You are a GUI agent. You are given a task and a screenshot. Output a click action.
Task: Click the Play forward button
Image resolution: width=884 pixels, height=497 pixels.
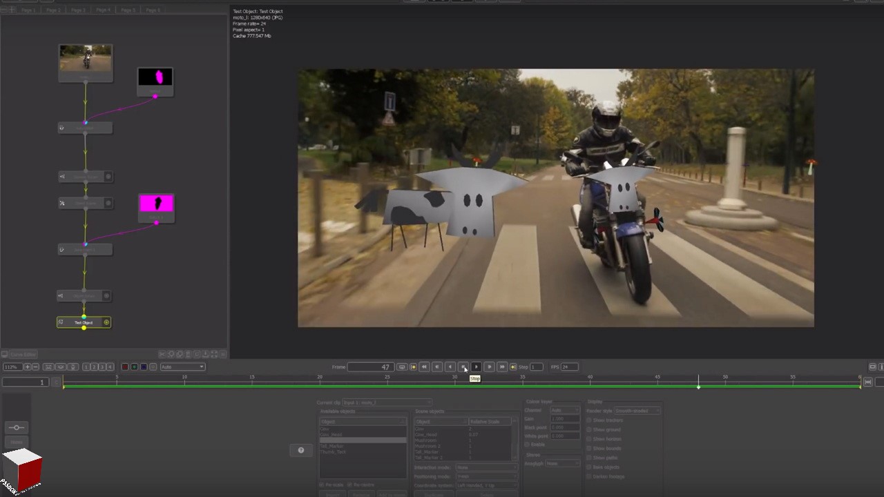(x=476, y=367)
